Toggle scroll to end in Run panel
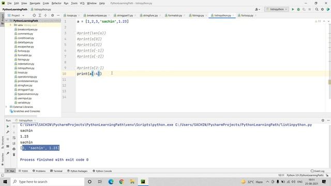This screenshot has width=331, height=186. (14, 144)
